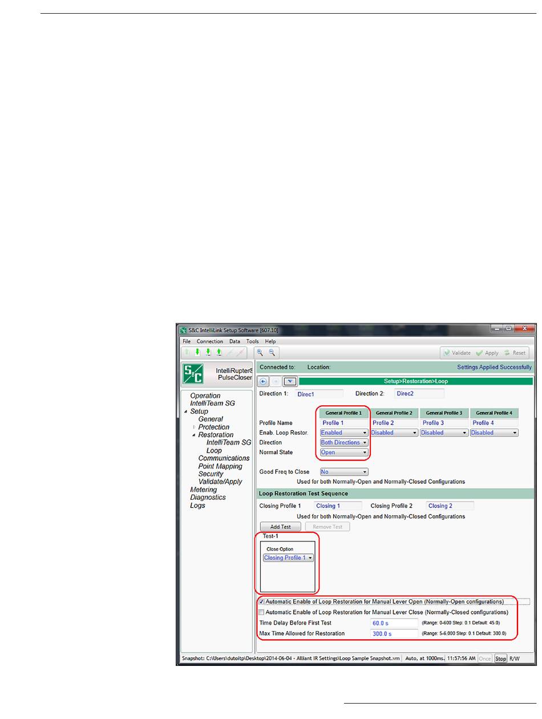Click the zoom in magnifier icon
The height and width of the screenshot is (719, 542).
[x=260, y=353]
